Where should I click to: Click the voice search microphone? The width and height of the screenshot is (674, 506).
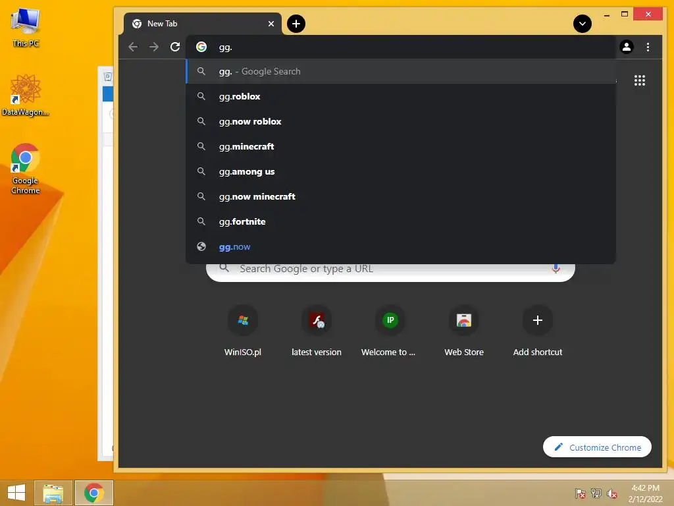556,269
